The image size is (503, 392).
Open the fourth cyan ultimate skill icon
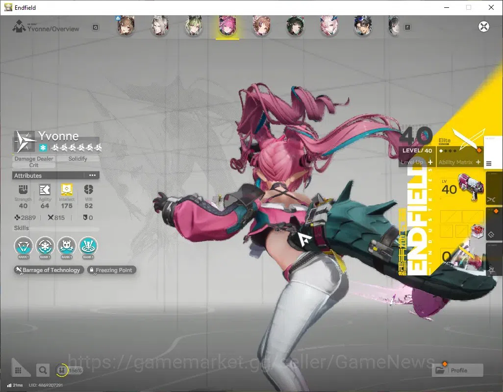(x=88, y=246)
